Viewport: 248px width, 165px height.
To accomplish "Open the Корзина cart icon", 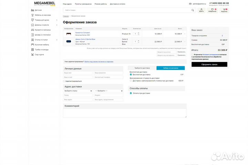I will 224,9.
